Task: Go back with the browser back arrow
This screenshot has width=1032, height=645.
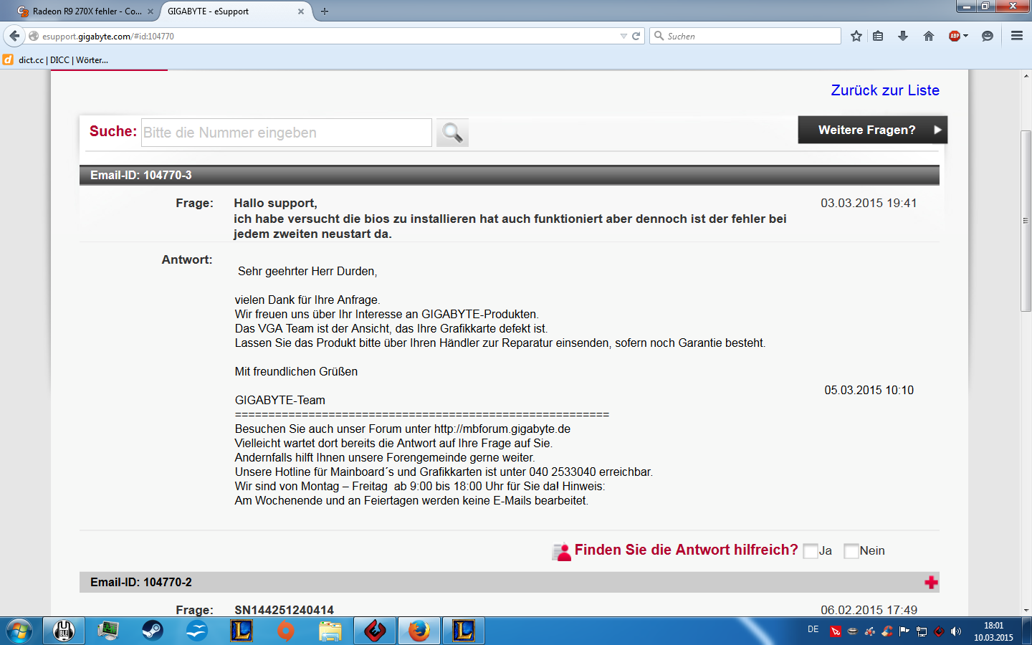Action: click(14, 36)
